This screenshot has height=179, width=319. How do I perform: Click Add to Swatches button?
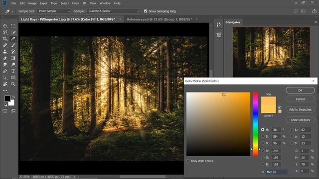pyautogui.click(x=300, y=109)
